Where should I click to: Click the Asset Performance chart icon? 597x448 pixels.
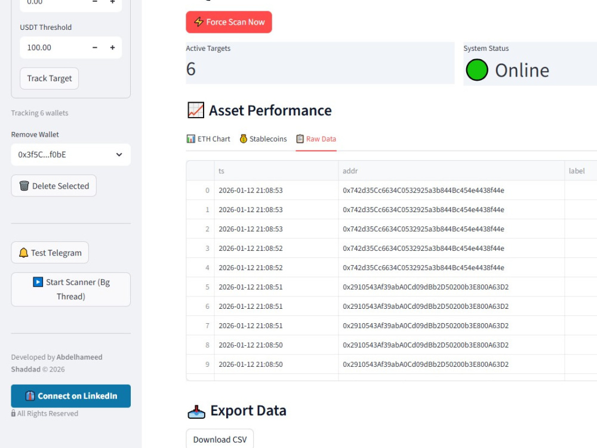[x=196, y=110]
